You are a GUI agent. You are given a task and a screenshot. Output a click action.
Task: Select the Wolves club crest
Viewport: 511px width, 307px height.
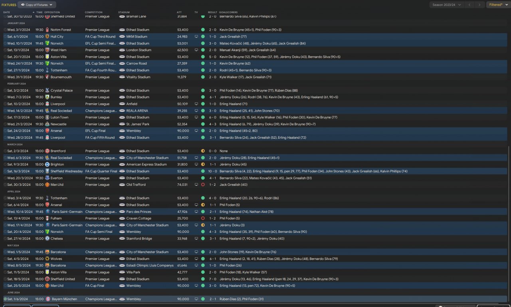48,259
